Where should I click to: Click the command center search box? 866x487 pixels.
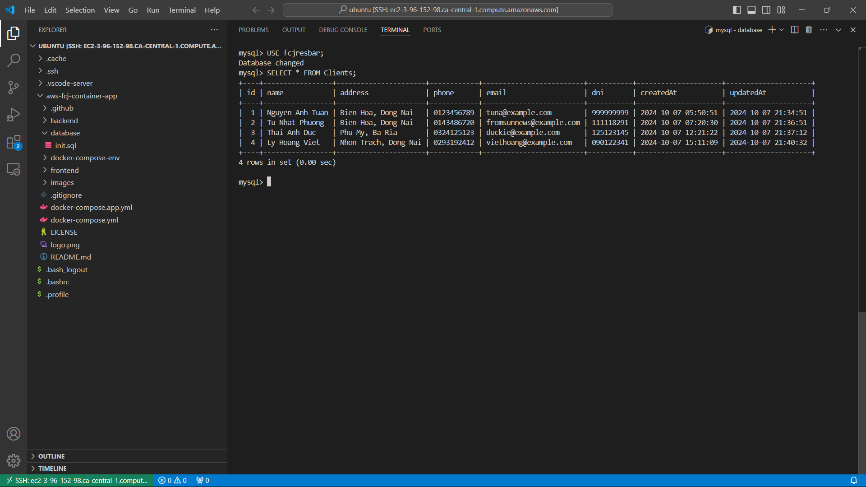tap(447, 10)
